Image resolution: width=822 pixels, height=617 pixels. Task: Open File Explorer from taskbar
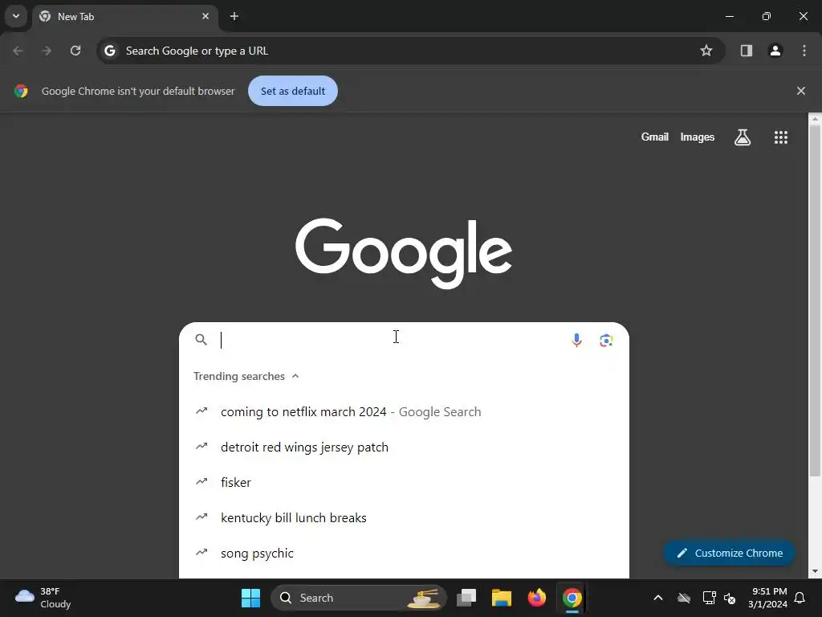(501, 598)
